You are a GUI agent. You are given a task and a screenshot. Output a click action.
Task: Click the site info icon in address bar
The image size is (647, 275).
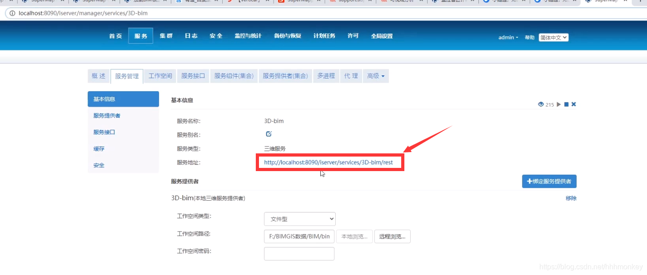tap(12, 13)
